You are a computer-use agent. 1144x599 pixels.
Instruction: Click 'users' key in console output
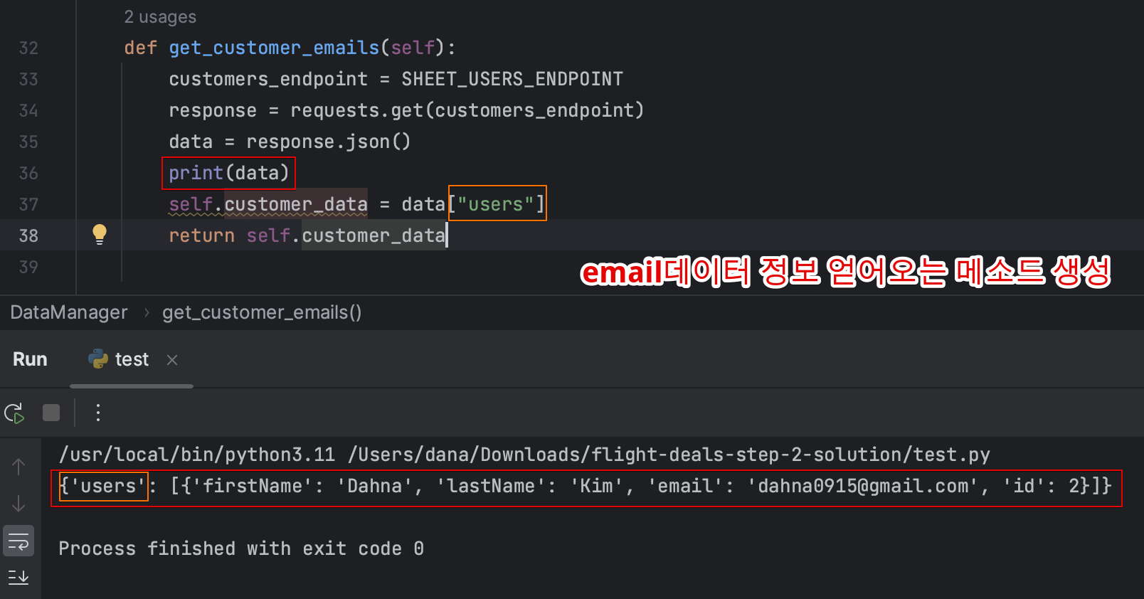[x=108, y=486]
